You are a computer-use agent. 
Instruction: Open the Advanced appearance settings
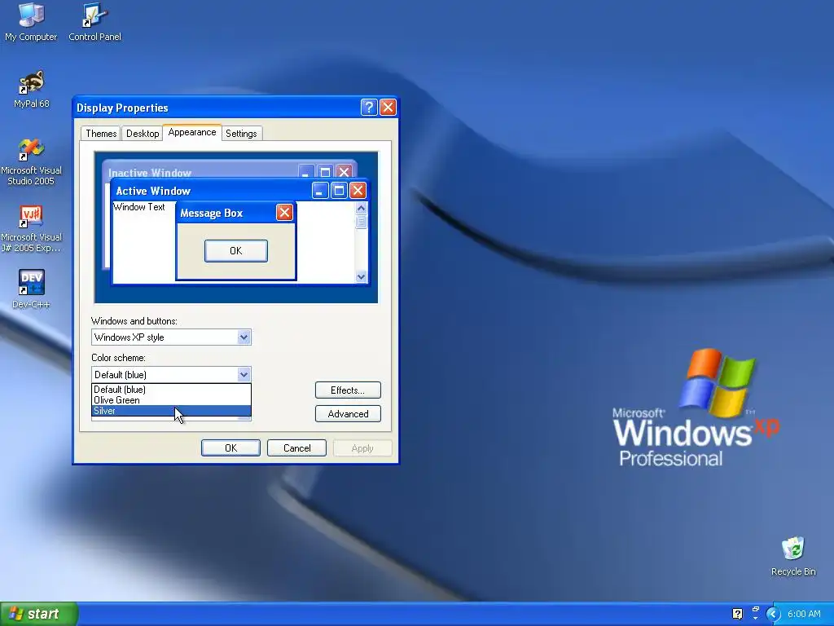[x=348, y=414]
